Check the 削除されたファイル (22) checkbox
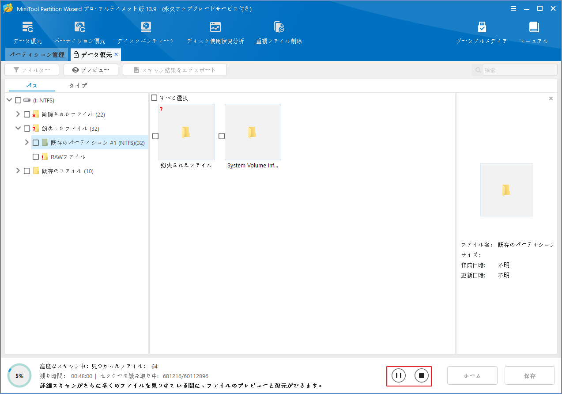This screenshot has width=562, height=394. coord(27,114)
